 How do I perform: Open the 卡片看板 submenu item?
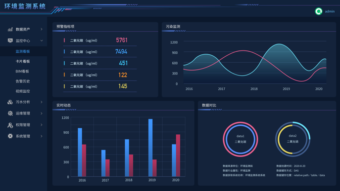pyautogui.click(x=23, y=61)
